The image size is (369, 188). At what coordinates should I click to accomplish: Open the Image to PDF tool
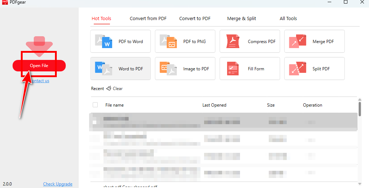[x=185, y=69]
